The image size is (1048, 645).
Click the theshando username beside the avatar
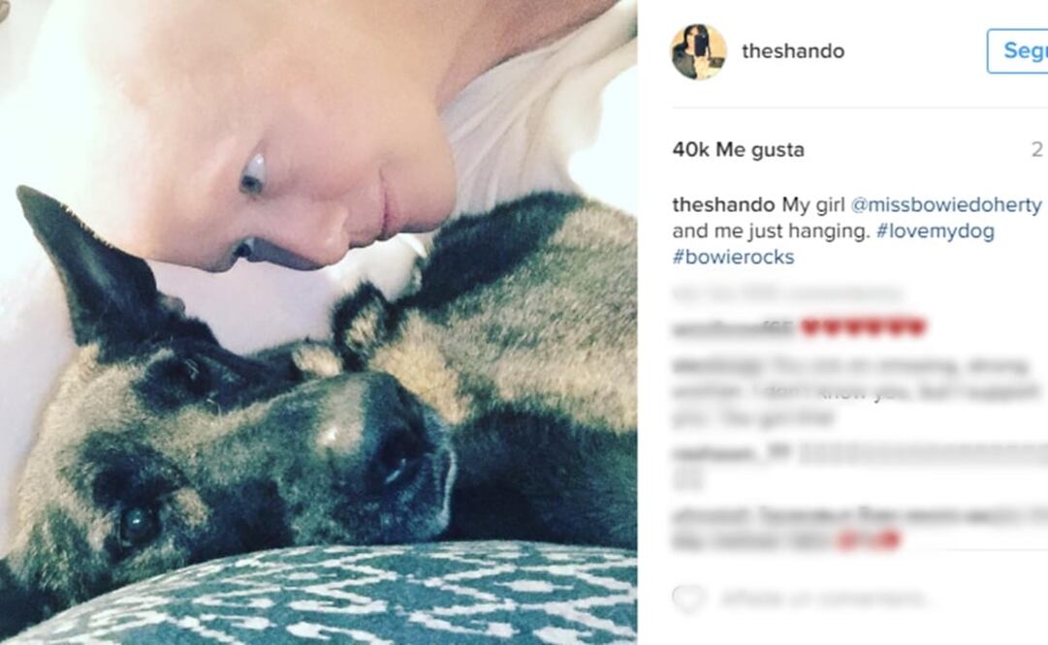click(793, 51)
